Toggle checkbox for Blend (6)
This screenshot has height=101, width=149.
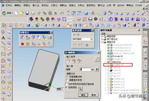pos(108,62)
